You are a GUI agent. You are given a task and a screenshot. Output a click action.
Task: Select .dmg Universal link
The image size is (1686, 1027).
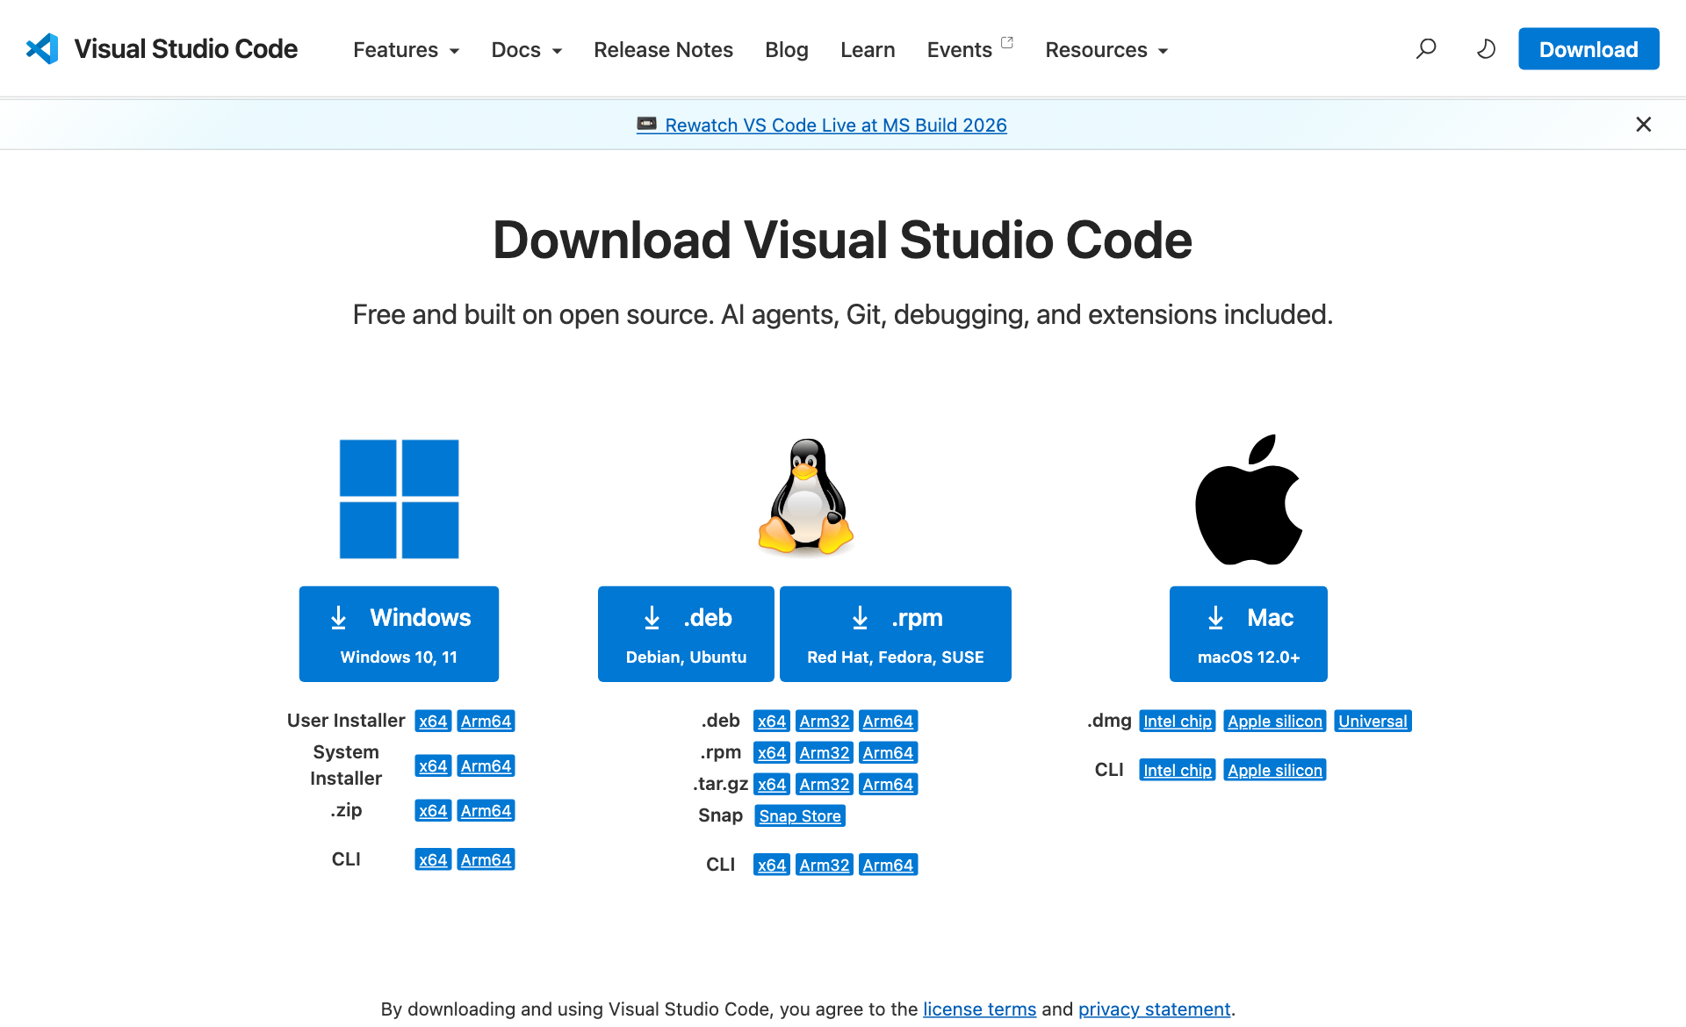pos(1373,721)
